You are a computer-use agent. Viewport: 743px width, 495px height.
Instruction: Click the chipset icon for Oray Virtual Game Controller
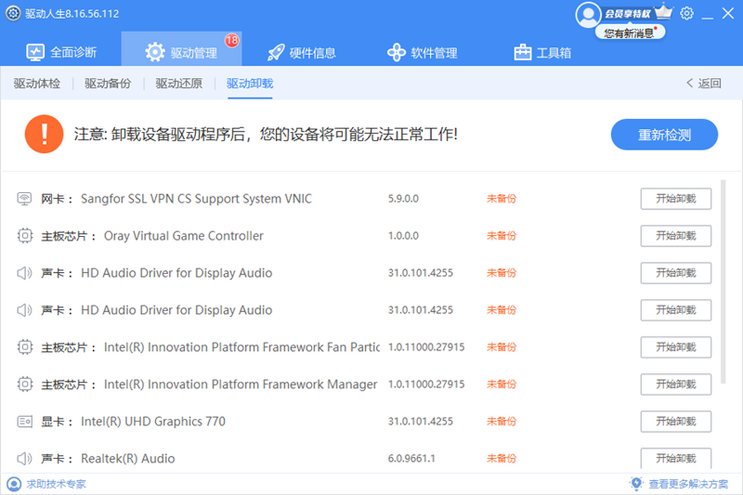tap(24, 236)
